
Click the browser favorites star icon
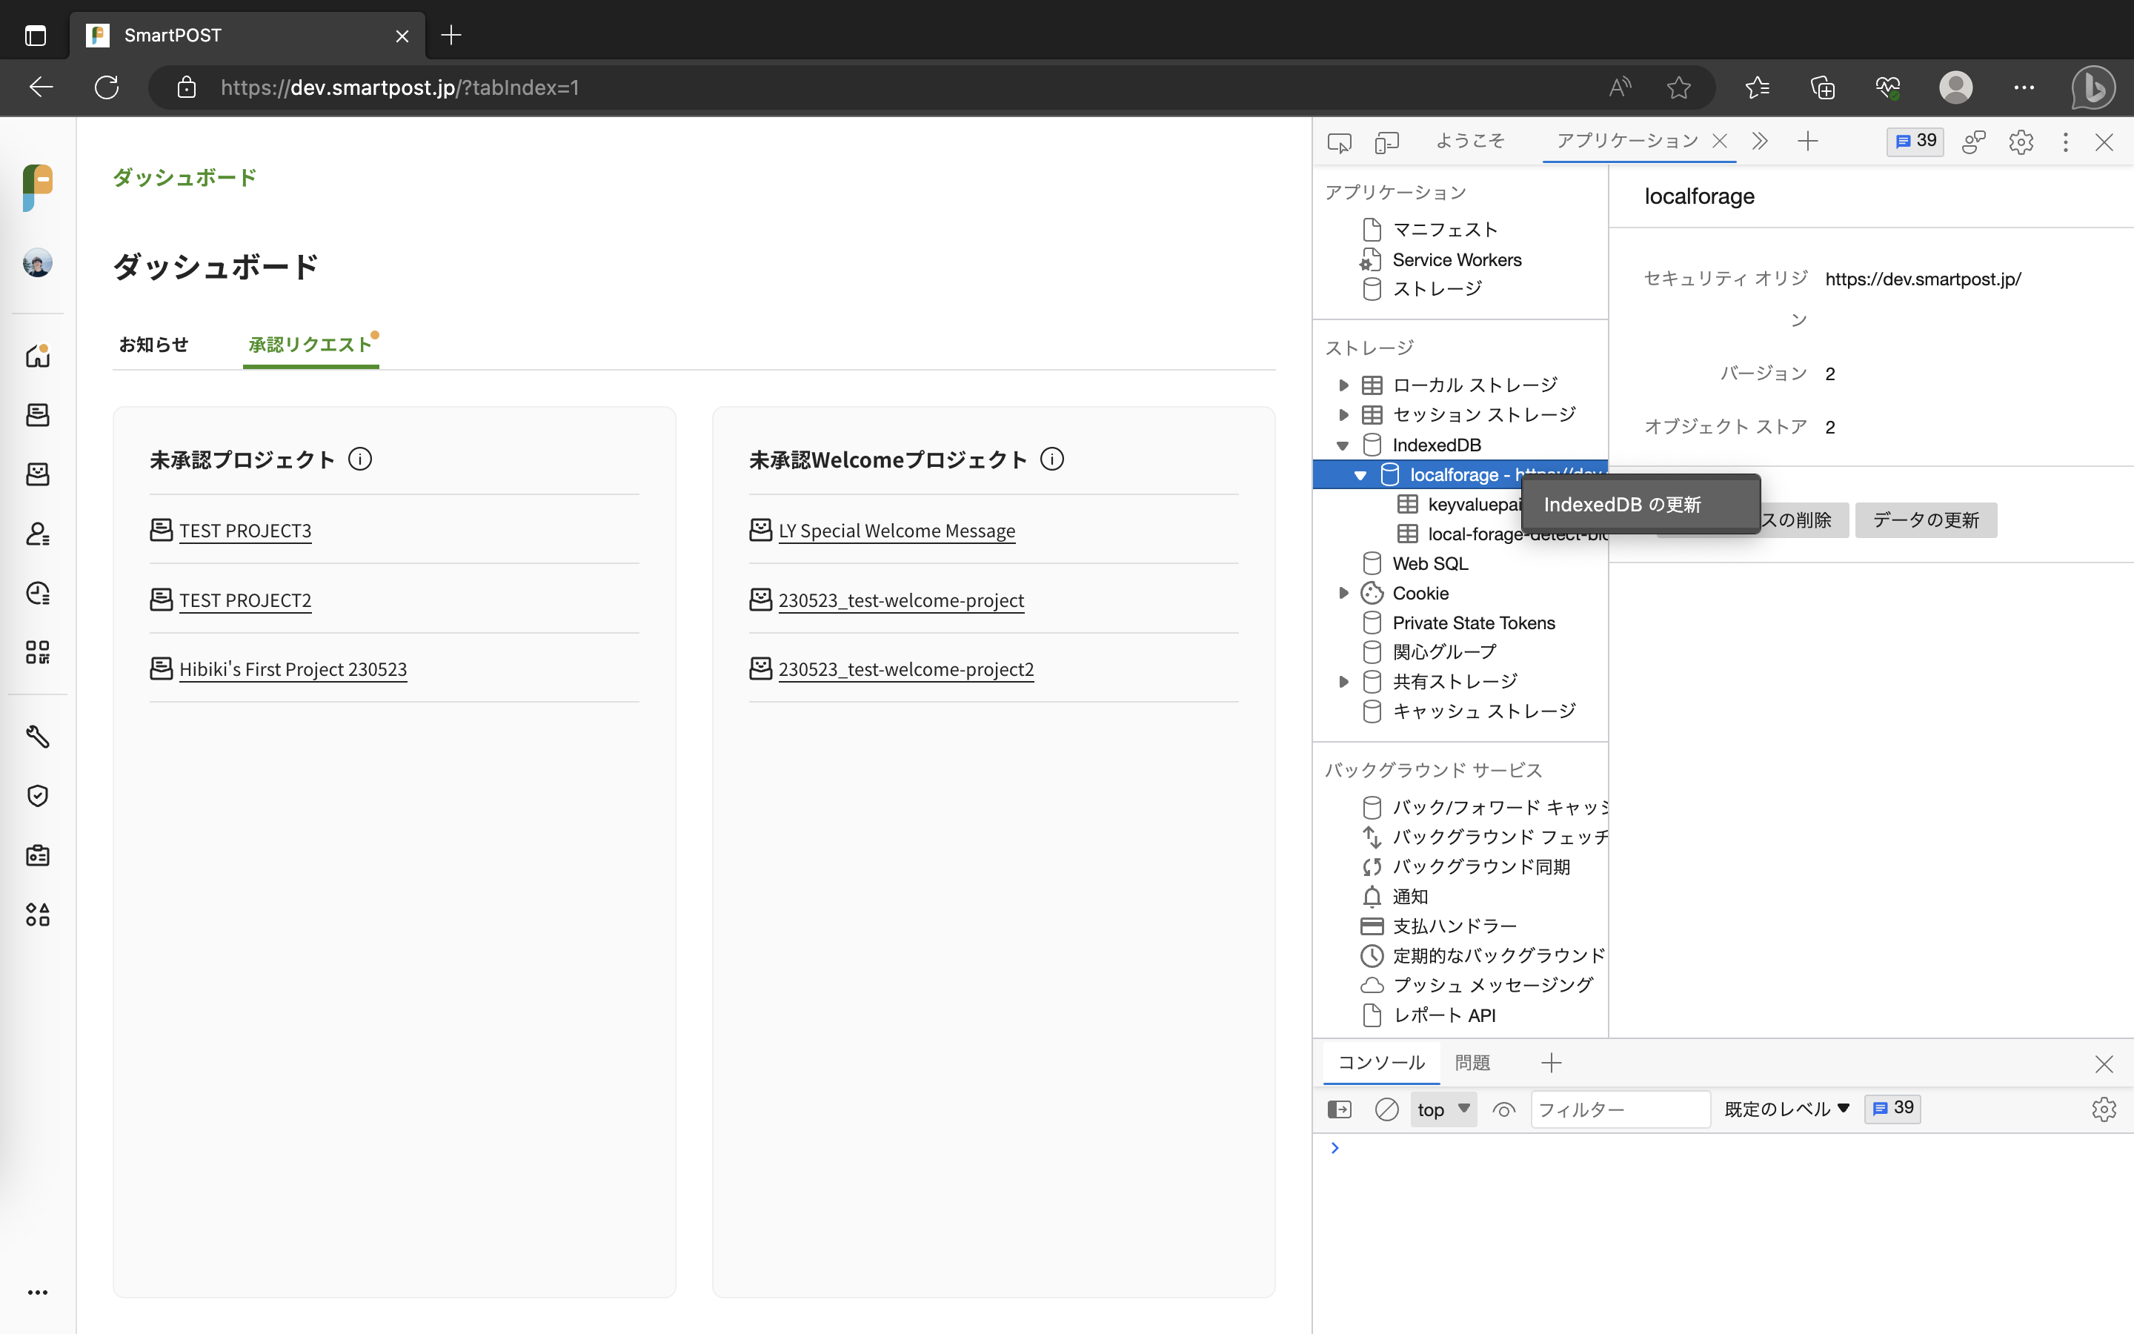(1678, 87)
